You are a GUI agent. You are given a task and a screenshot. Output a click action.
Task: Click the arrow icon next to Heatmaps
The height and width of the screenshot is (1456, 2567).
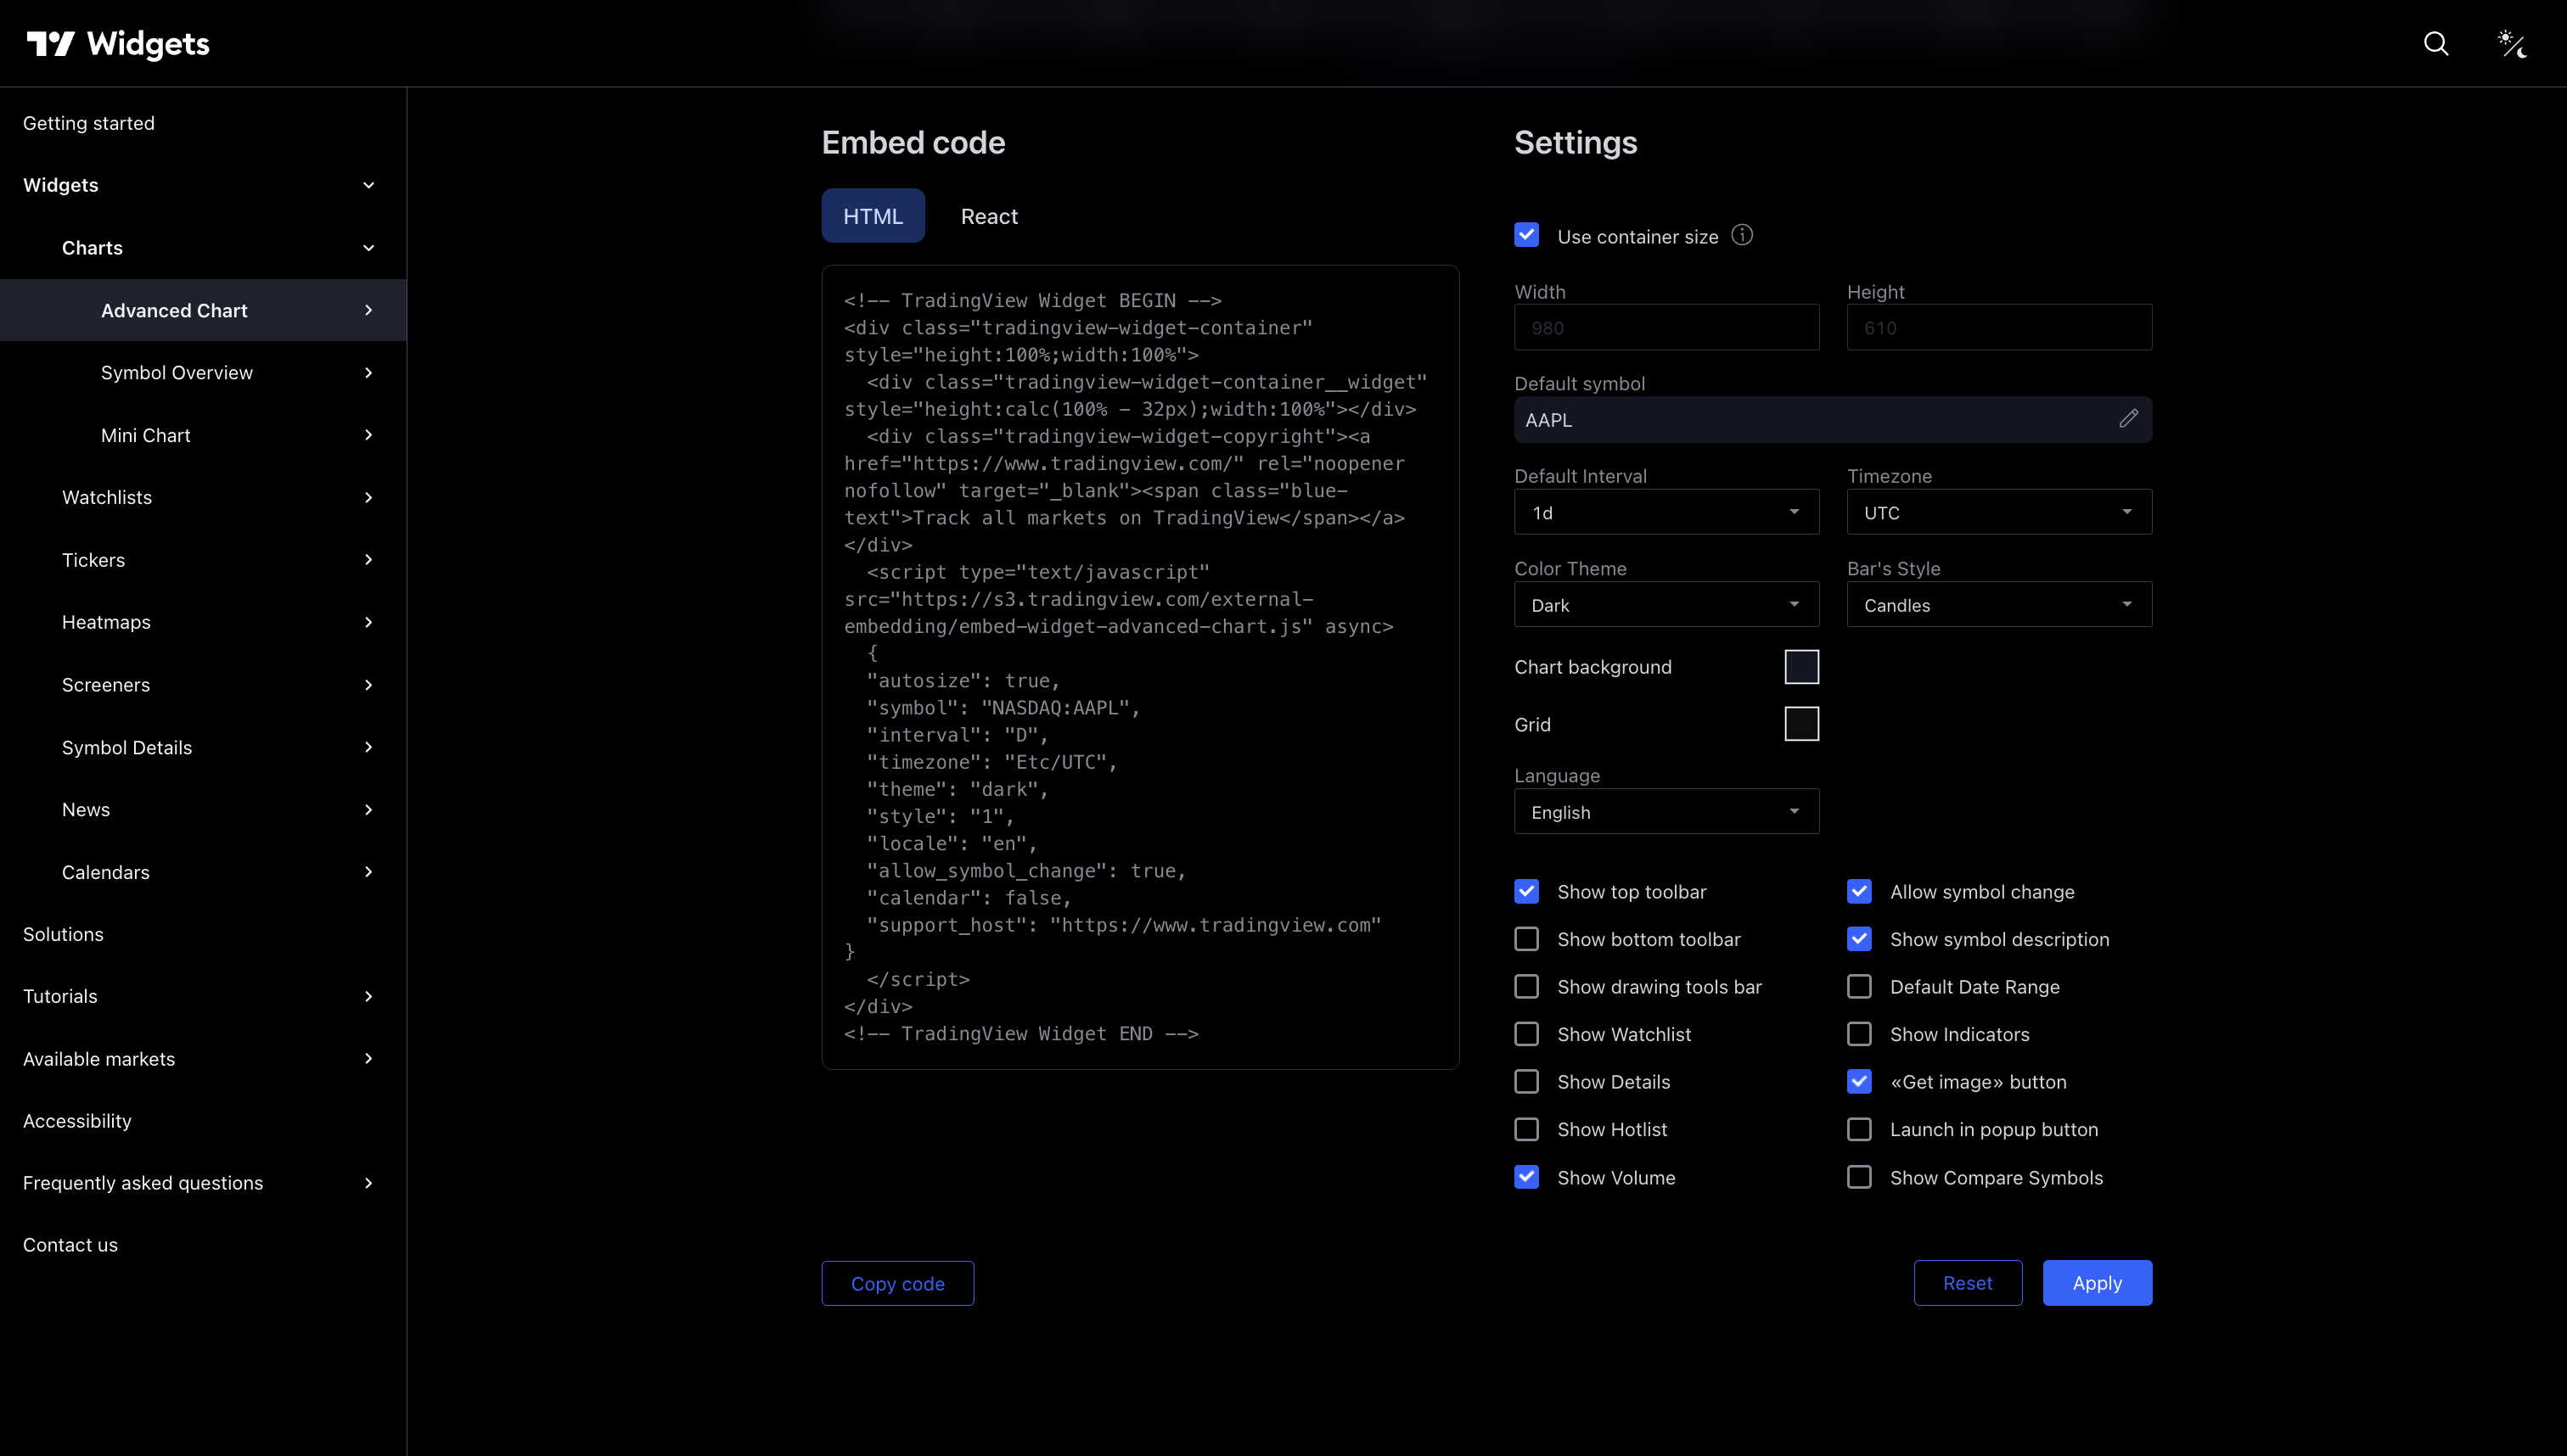click(x=368, y=622)
